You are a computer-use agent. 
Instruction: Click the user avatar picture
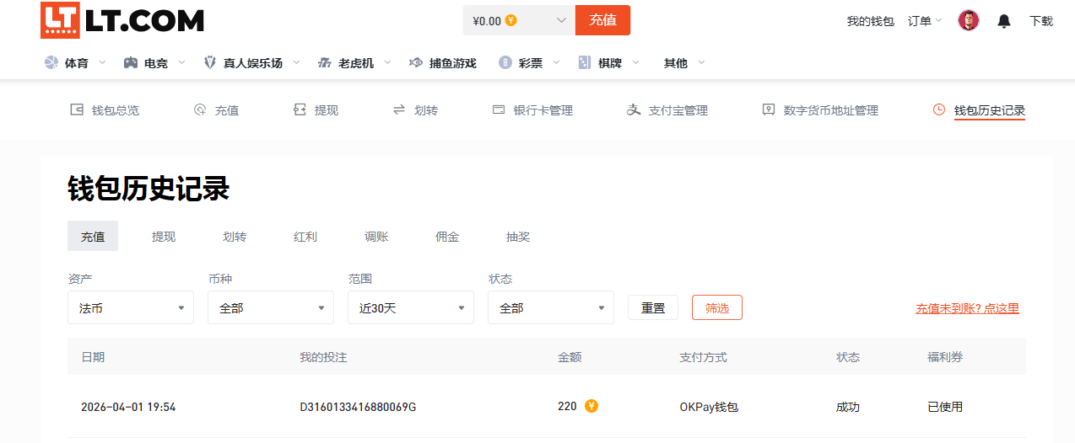(969, 20)
